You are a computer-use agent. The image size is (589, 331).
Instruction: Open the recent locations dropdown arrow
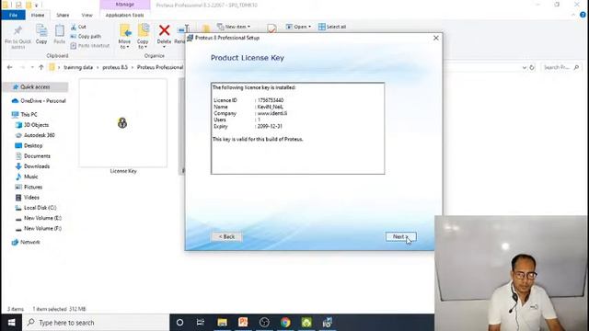32,67
